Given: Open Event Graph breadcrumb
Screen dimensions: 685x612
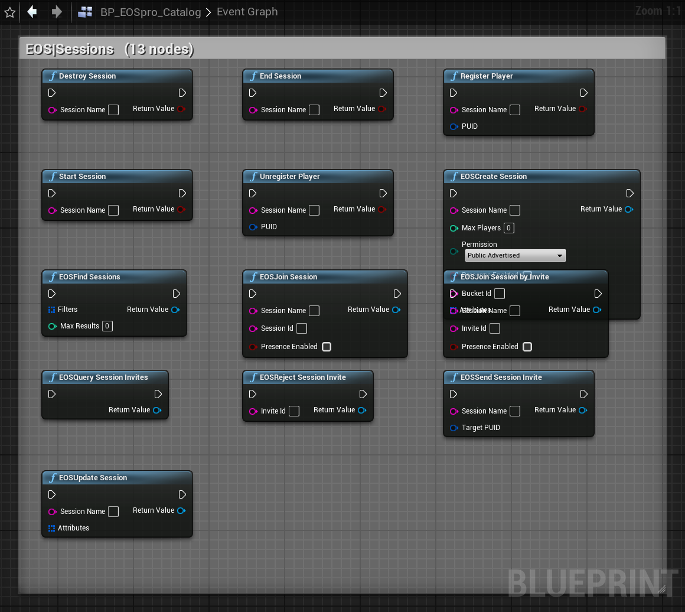Looking at the screenshot, I should [x=247, y=12].
